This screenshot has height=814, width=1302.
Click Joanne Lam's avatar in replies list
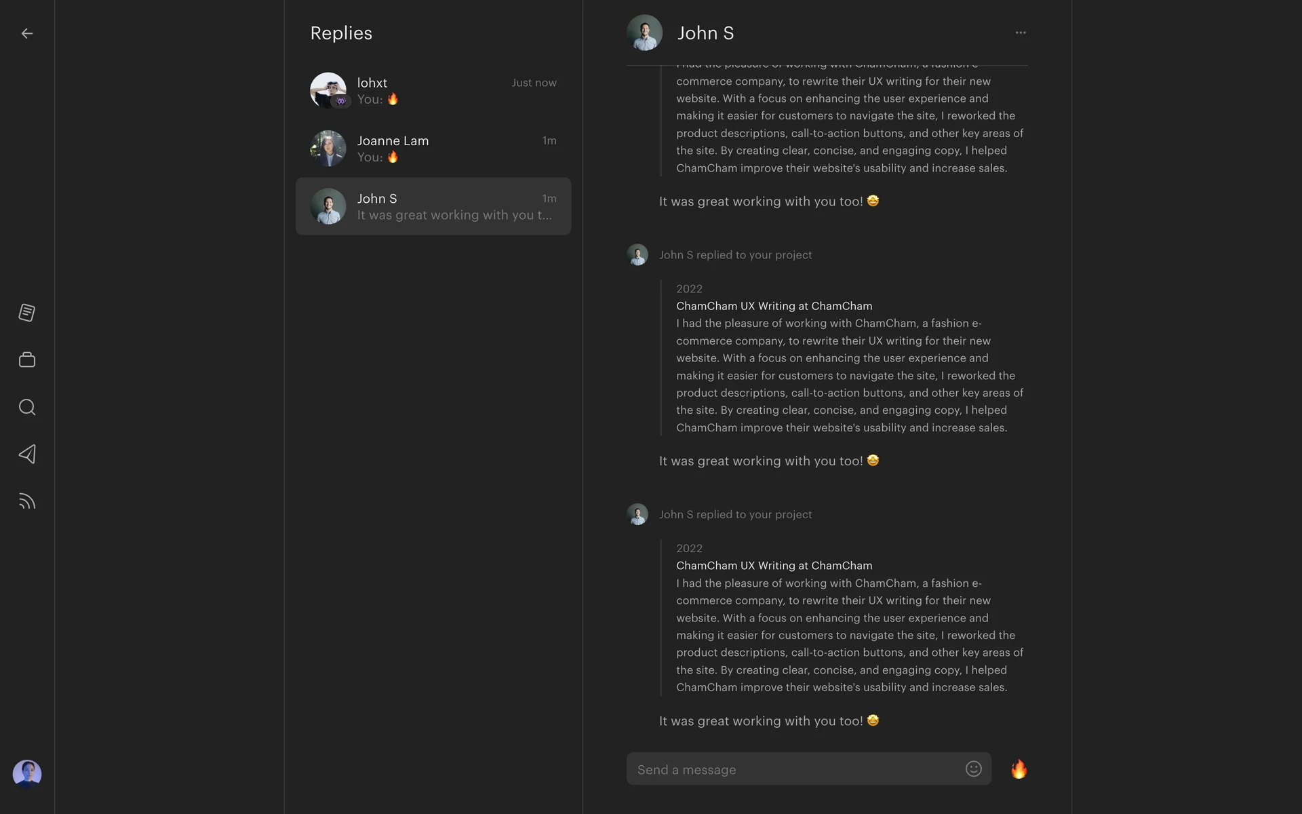pyautogui.click(x=328, y=148)
